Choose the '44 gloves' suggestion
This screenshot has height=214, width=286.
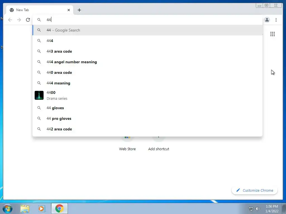coord(147,108)
